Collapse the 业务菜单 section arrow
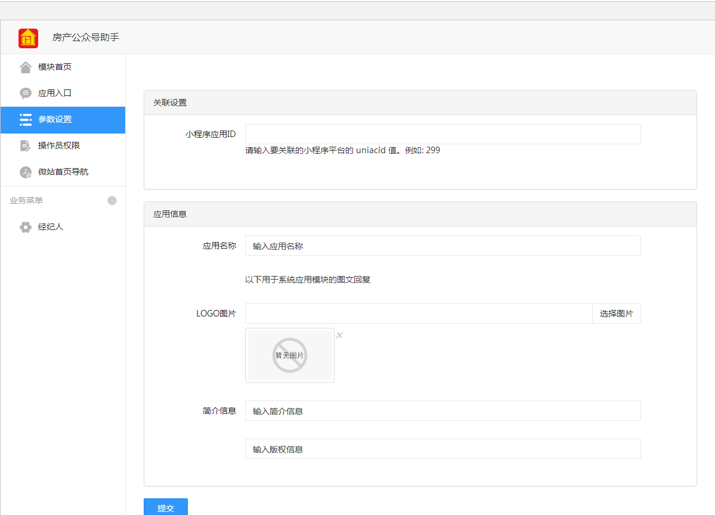Viewport: 715px width, 515px height. coord(112,200)
